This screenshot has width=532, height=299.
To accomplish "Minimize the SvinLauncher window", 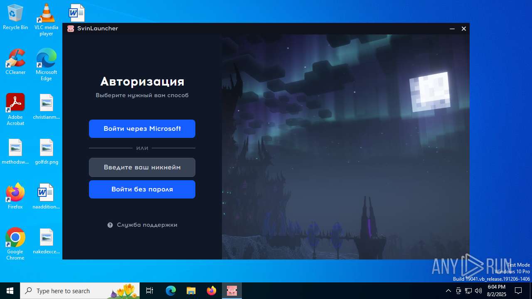I will pos(452,29).
